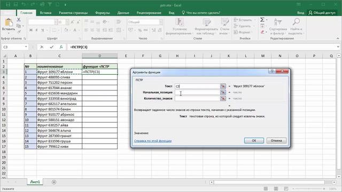Viewport: 342px width, 192px height.
Task: Click the decrease font size icon
Action: click(79, 22)
